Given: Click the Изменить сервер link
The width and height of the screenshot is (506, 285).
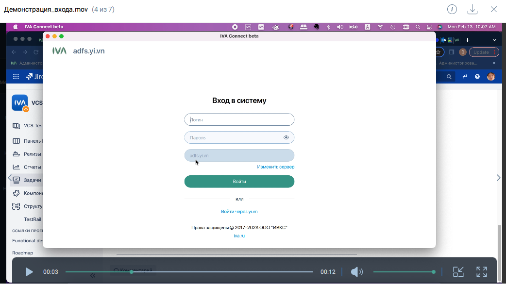Looking at the screenshot, I should click(x=275, y=167).
